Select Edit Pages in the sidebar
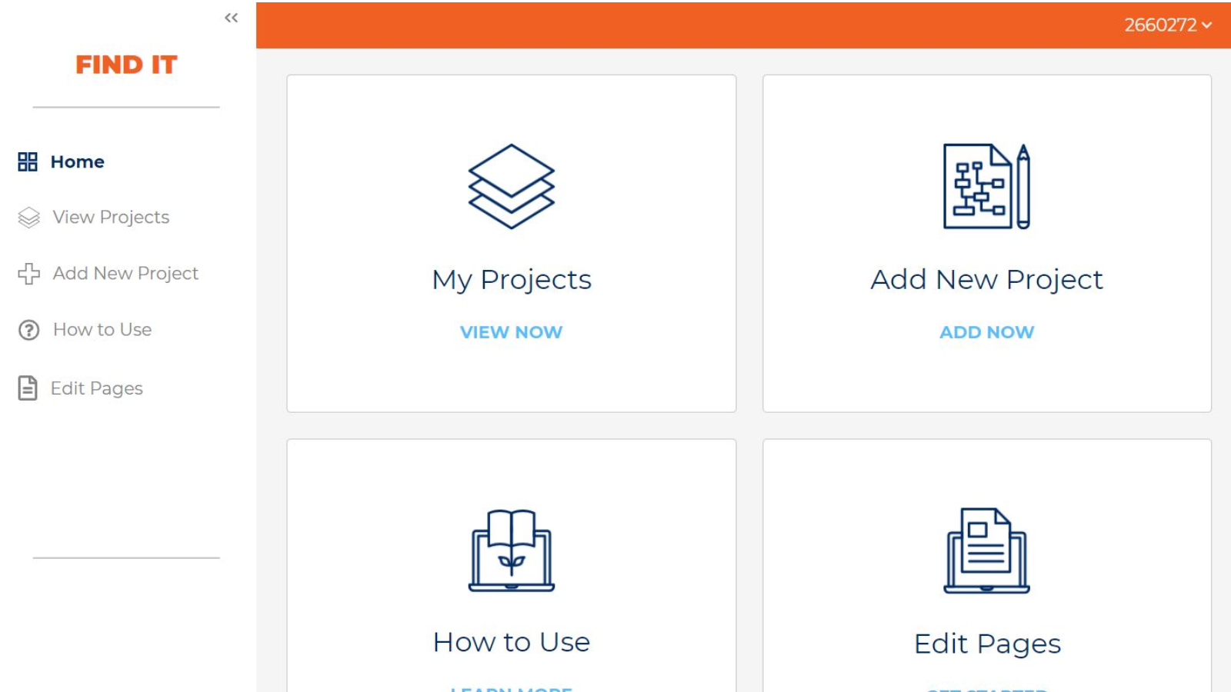 tap(97, 388)
